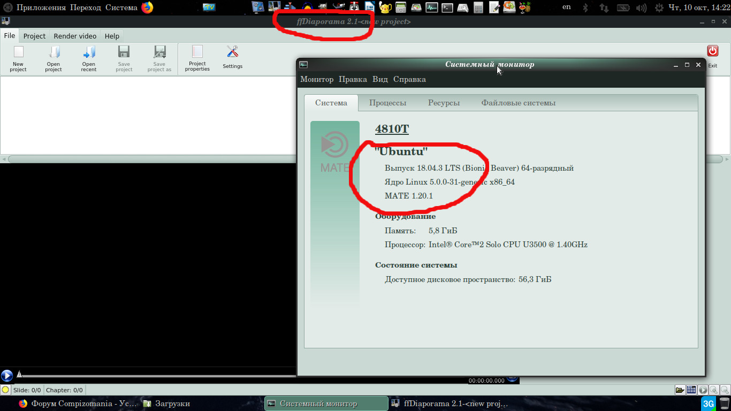Select the Файловые системы tab

[518, 103]
